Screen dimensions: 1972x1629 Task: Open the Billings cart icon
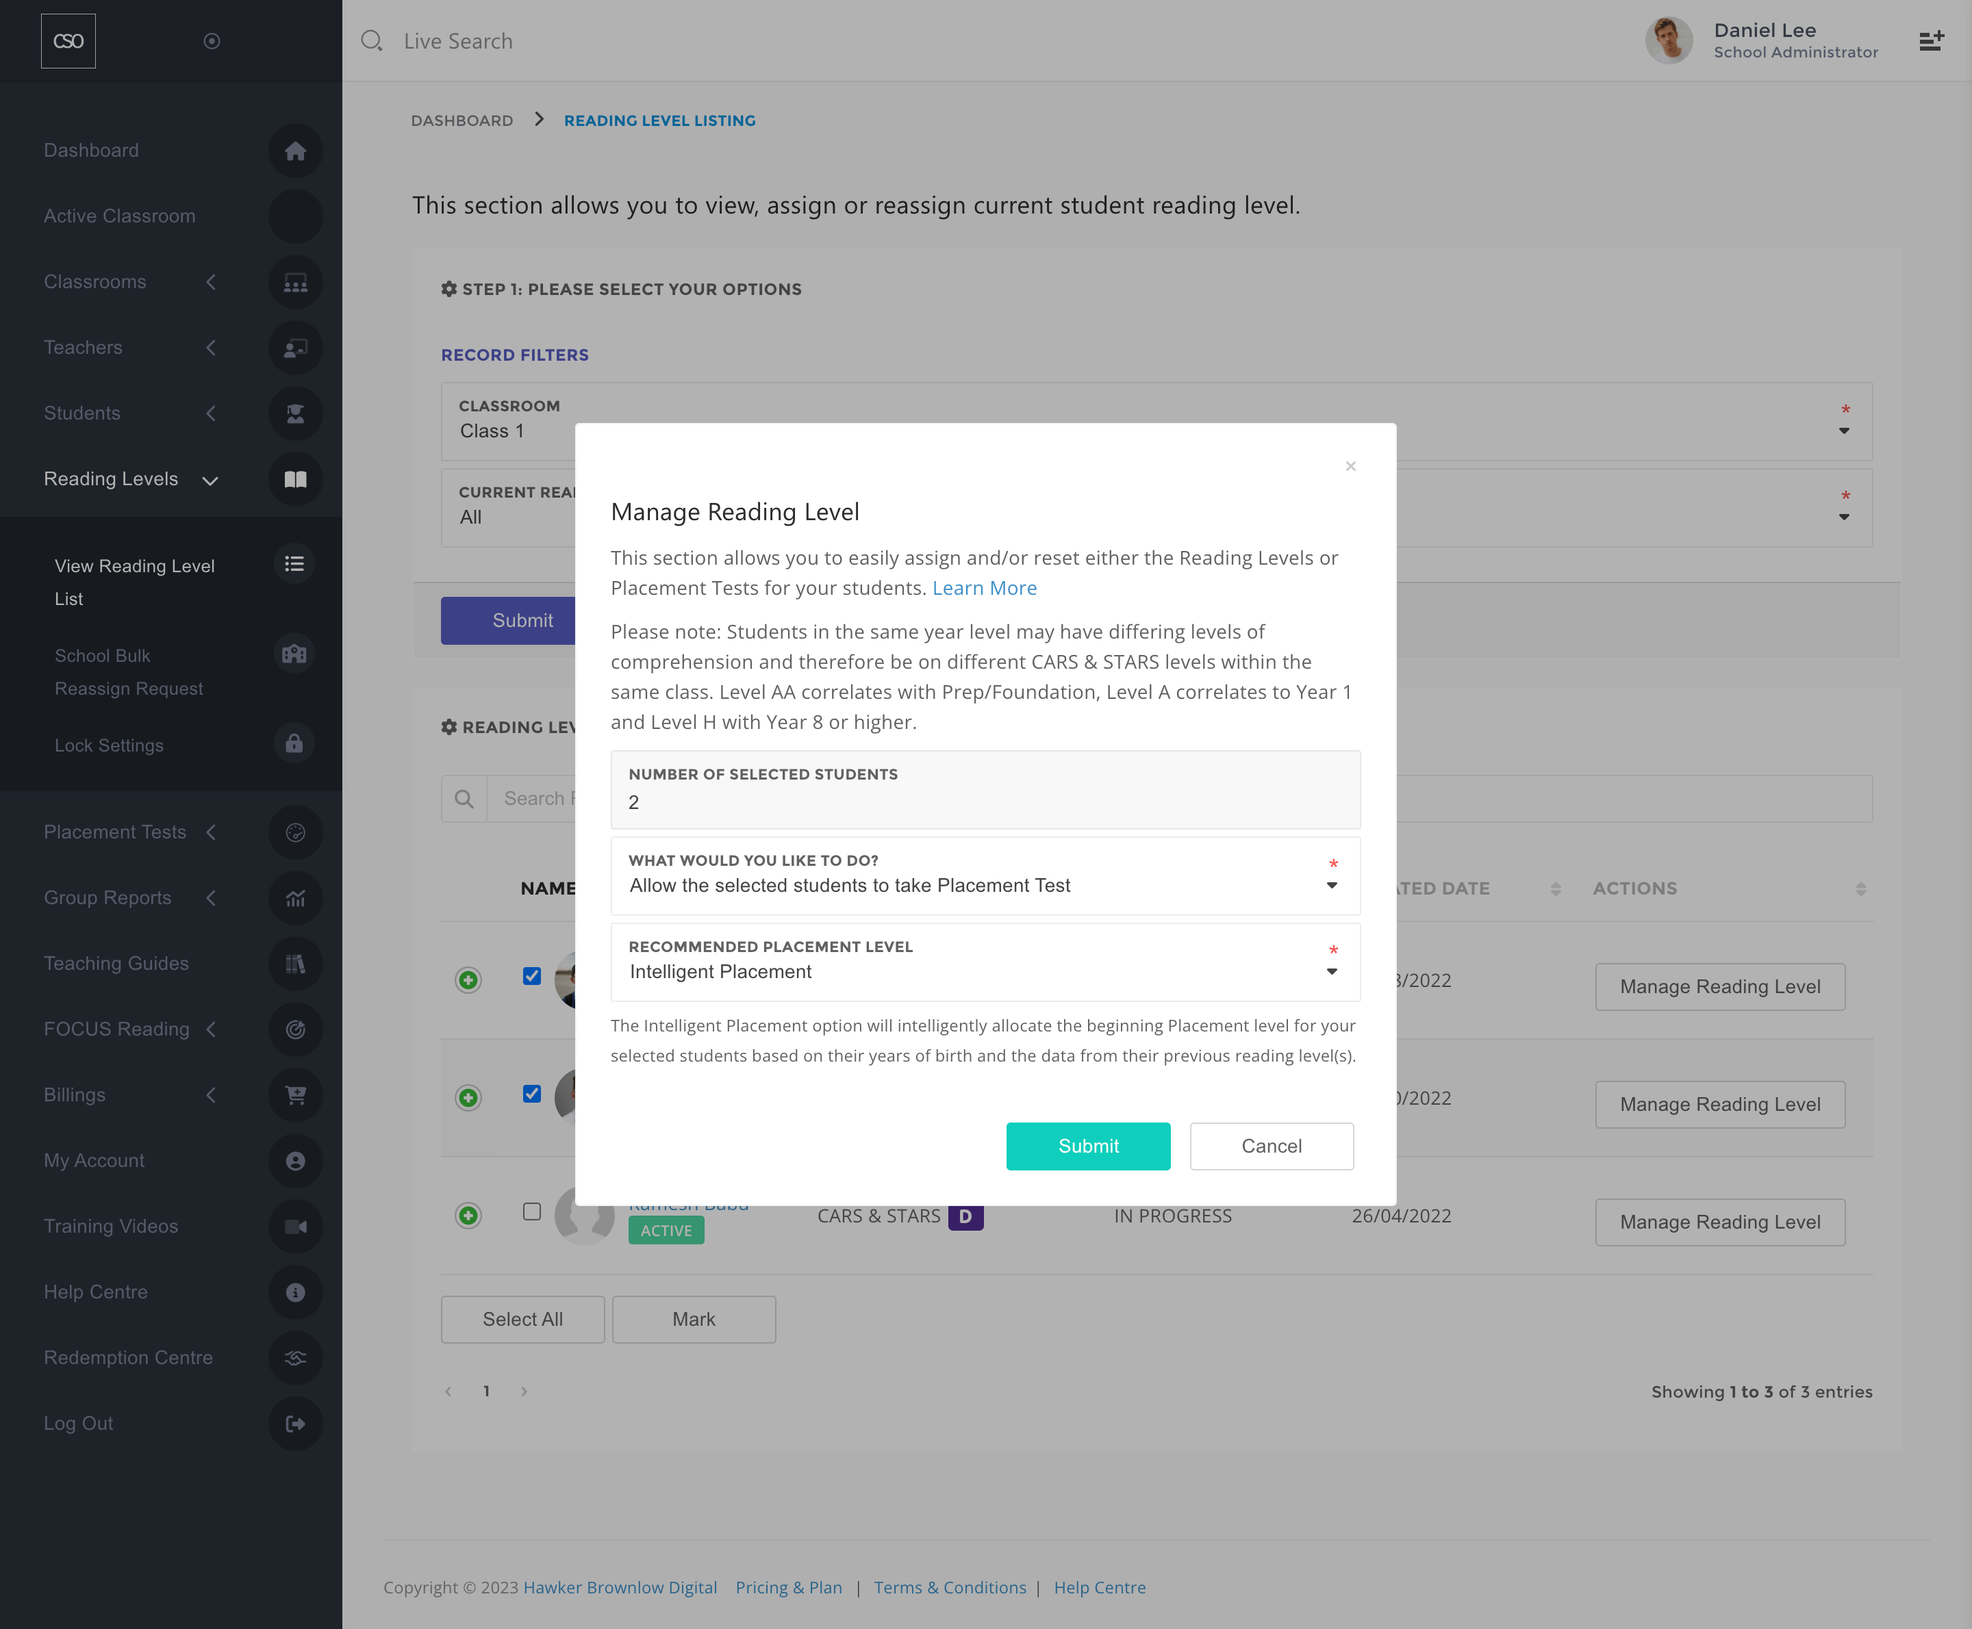296,1095
